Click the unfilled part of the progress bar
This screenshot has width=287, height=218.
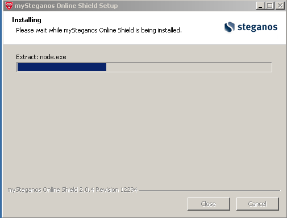(x=189, y=67)
